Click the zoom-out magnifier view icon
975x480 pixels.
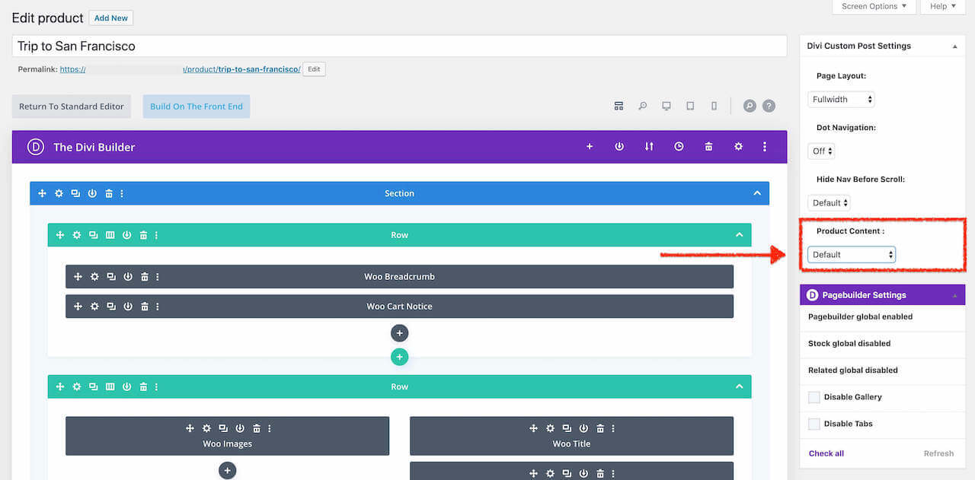tap(642, 106)
